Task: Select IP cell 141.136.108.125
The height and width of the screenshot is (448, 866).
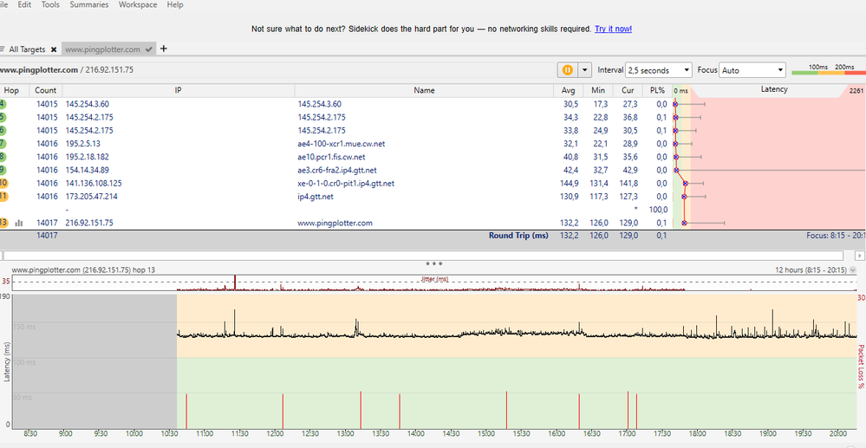Action: pyautogui.click(x=94, y=184)
